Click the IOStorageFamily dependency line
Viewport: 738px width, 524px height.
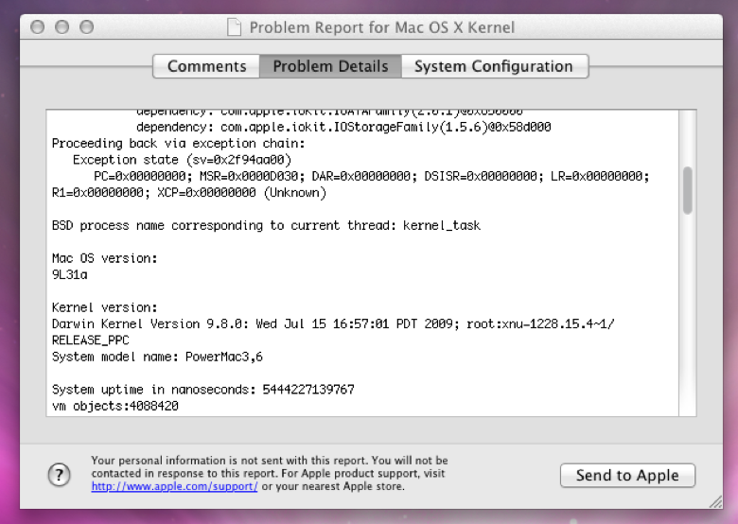point(343,127)
